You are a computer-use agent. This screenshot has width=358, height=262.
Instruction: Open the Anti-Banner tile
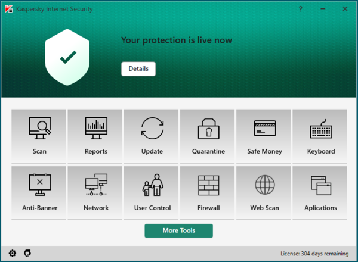coord(39,193)
